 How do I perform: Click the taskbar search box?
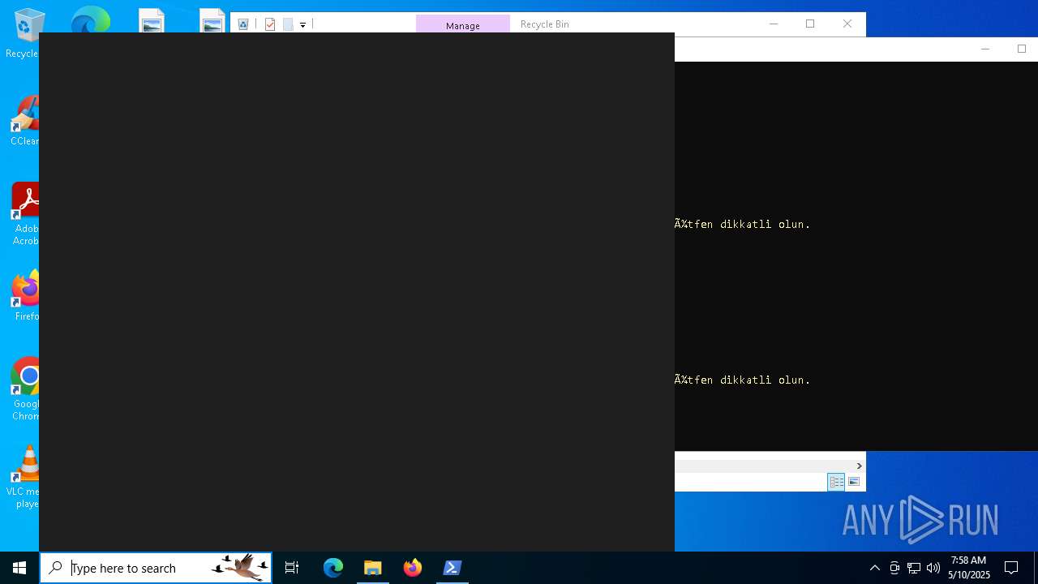click(156, 568)
